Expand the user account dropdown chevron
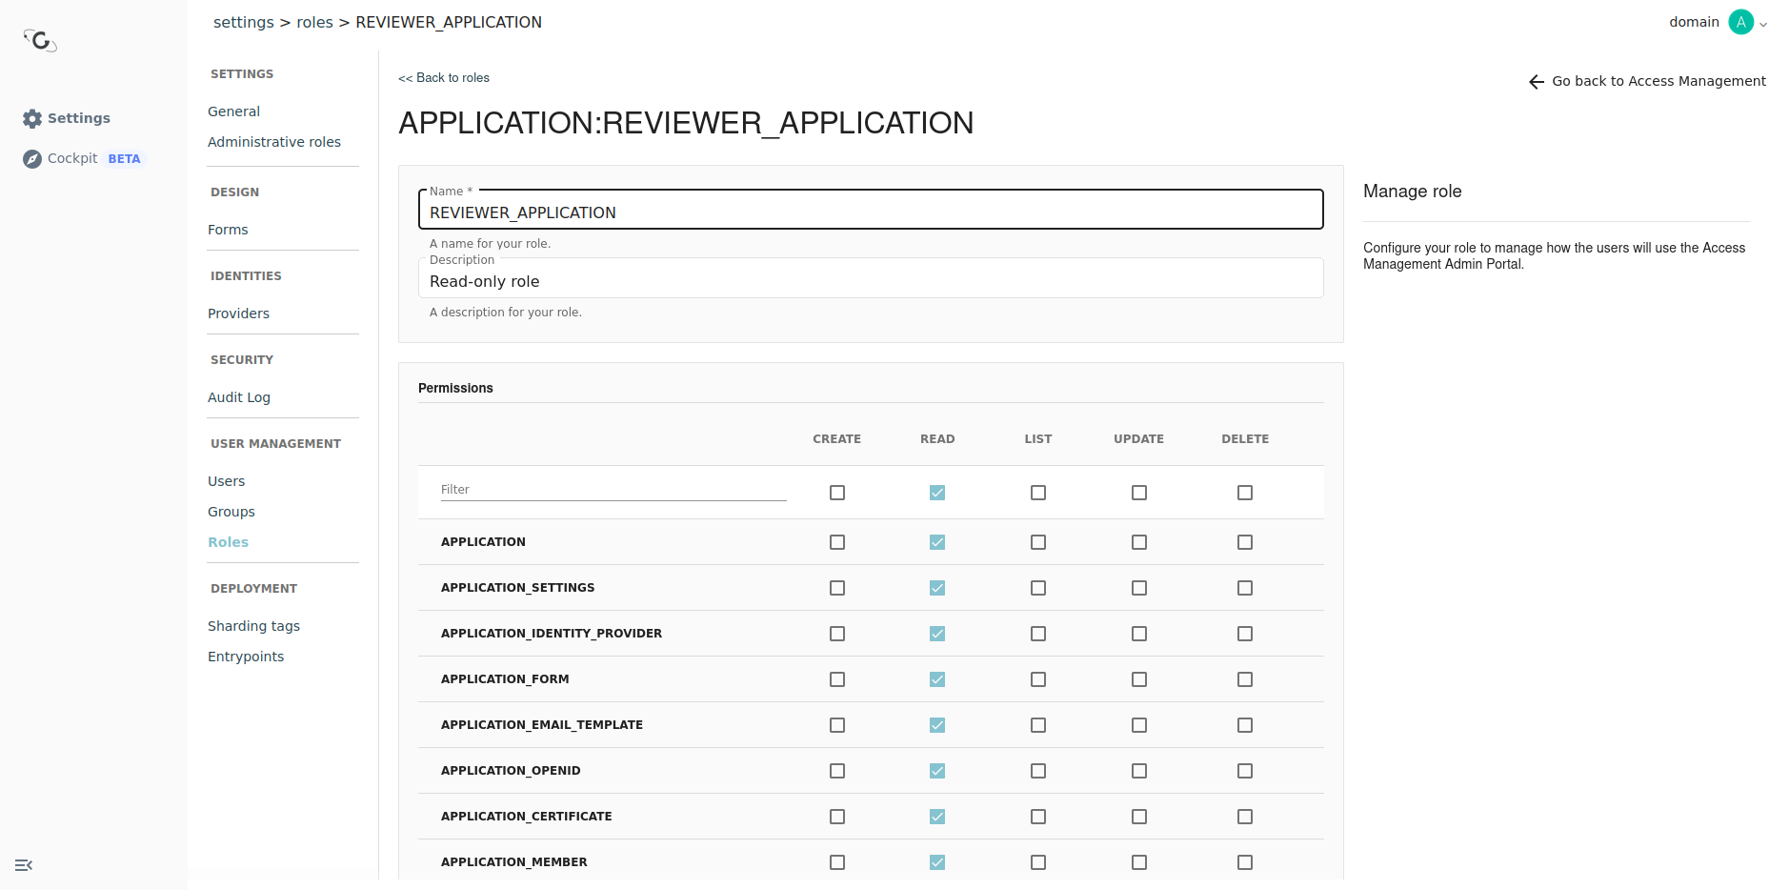1769x890 pixels. (1762, 25)
